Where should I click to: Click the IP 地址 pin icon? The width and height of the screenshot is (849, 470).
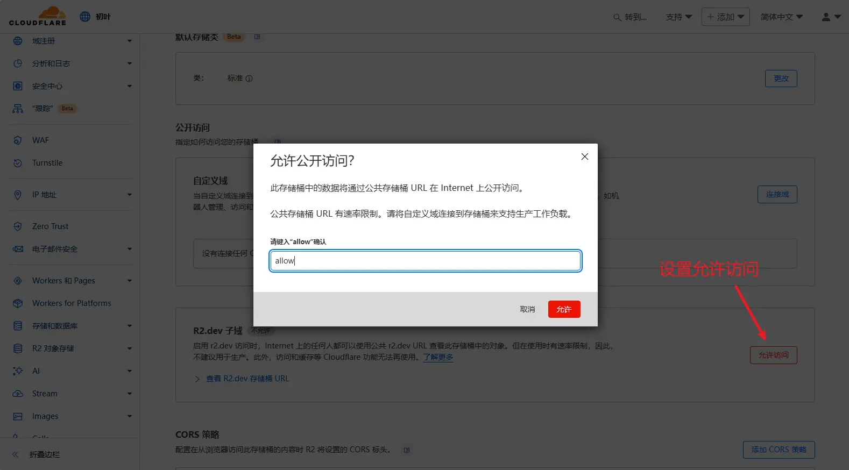point(18,195)
